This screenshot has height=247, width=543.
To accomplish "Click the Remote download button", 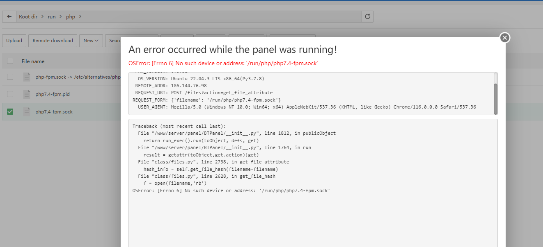I will tap(53, 41).
